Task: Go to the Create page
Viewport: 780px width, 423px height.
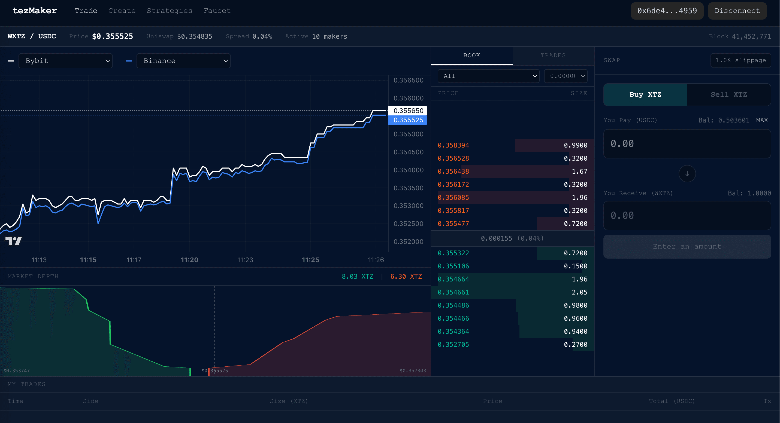Action: 122,11
